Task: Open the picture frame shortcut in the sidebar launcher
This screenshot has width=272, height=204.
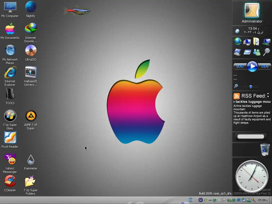Action: click(237, 52)
